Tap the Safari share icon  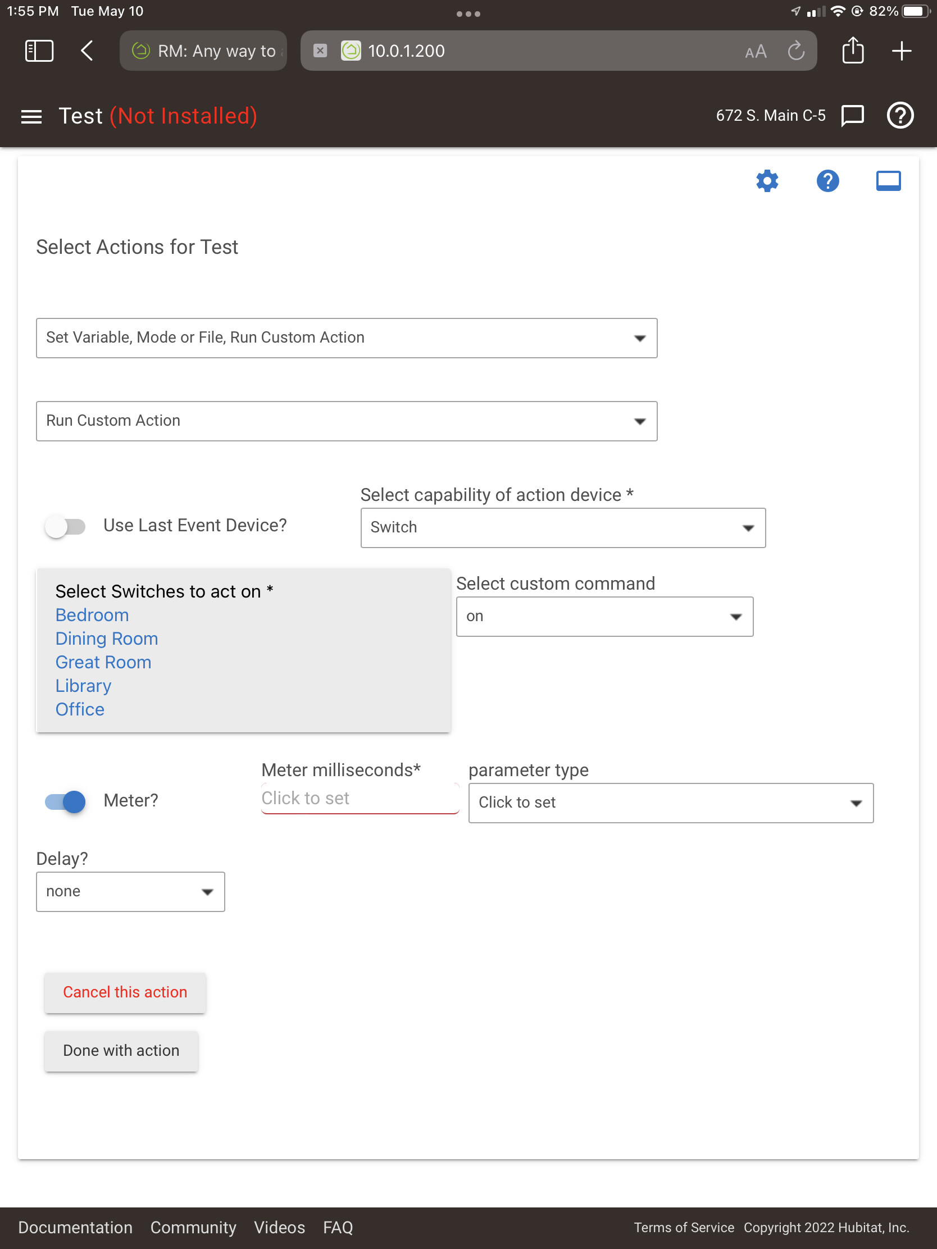[853, 50]
